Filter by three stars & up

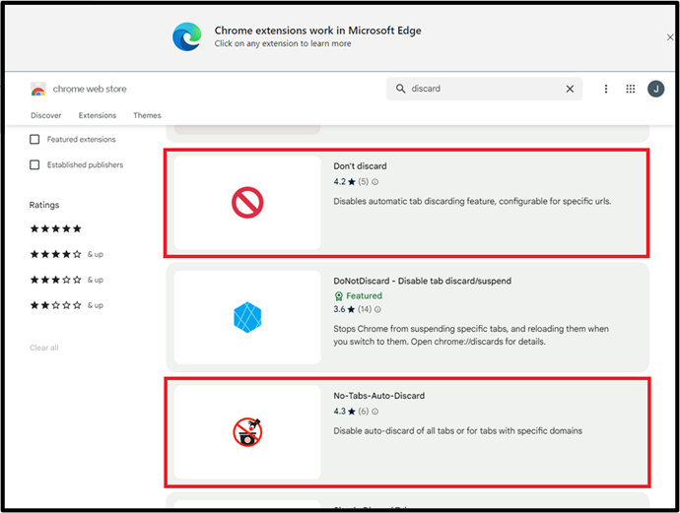tap(66, 280)
